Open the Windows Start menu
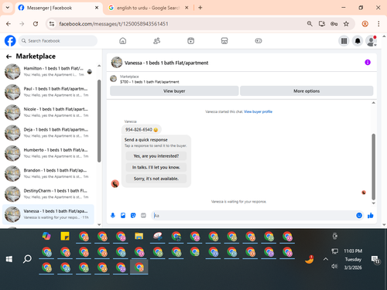The height and width of the screenshot is (290, 387). pyautogui.click(x=9, y=259)
